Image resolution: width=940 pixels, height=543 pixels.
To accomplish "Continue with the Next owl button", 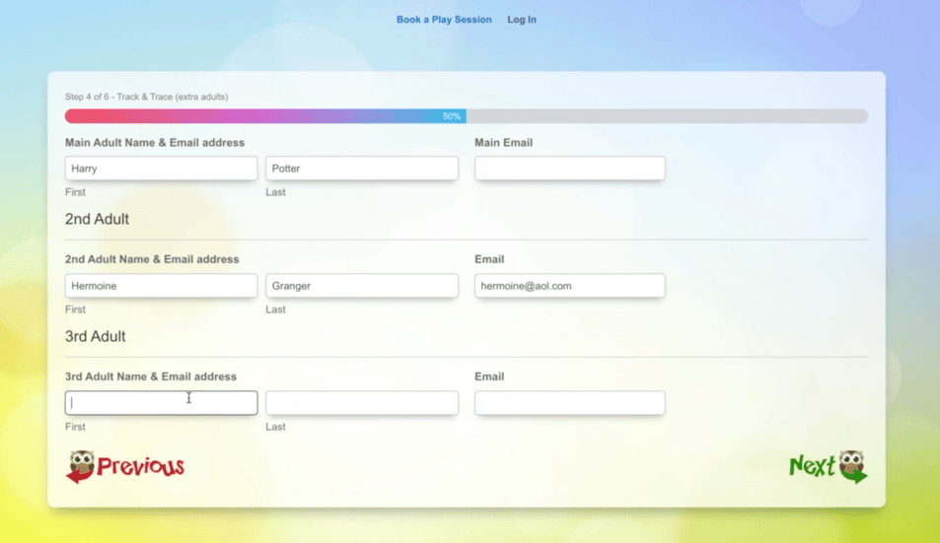I will [828, 466].
